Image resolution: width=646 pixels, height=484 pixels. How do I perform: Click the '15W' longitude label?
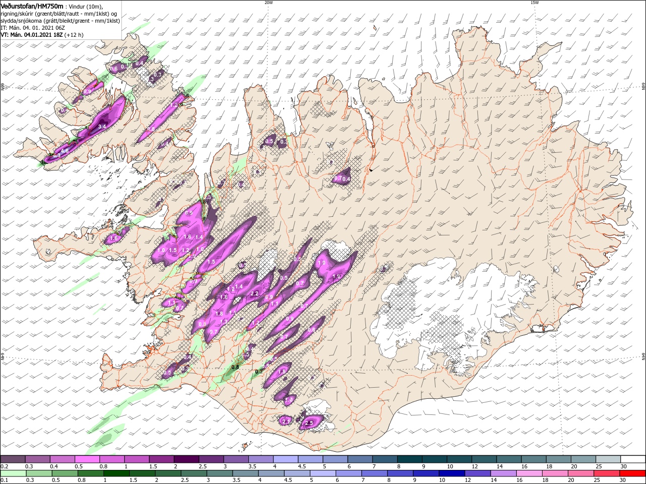tap(534, 3)
